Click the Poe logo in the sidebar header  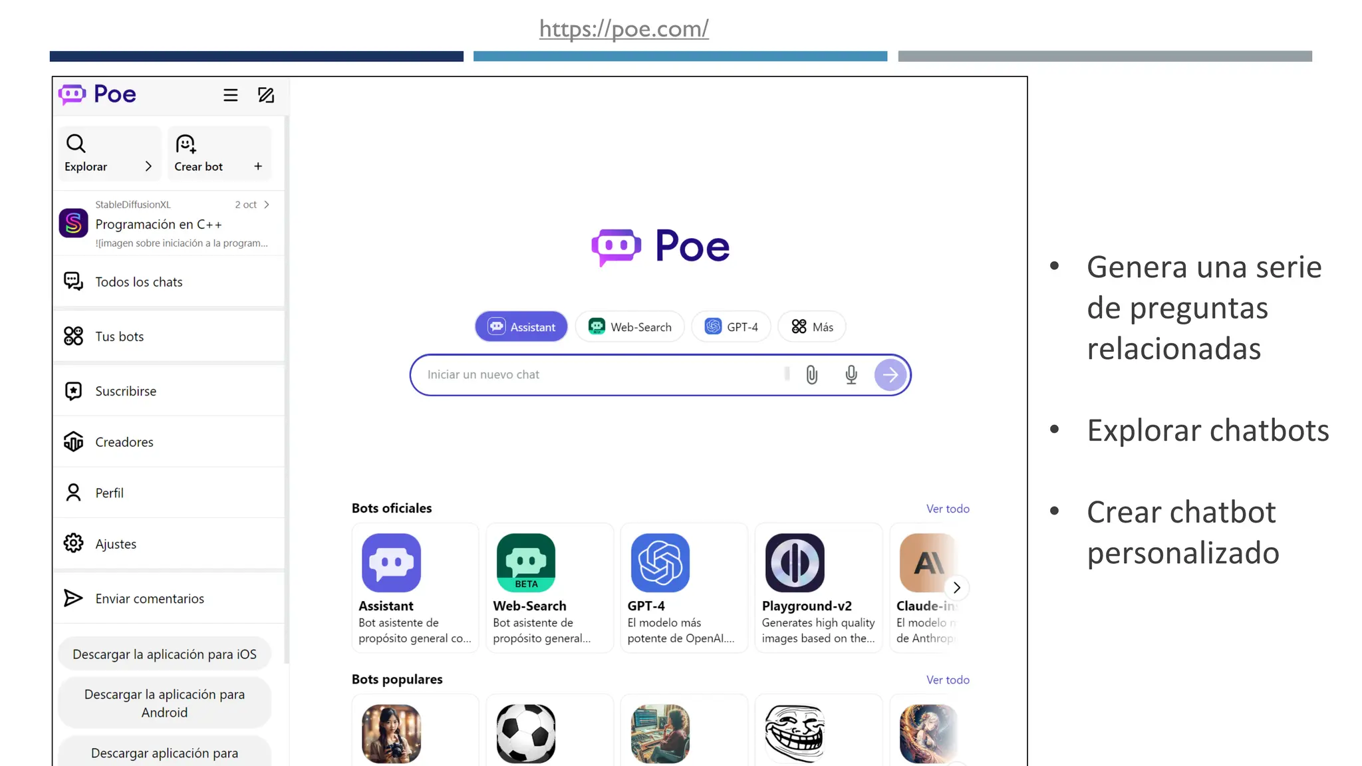[97, 94]
